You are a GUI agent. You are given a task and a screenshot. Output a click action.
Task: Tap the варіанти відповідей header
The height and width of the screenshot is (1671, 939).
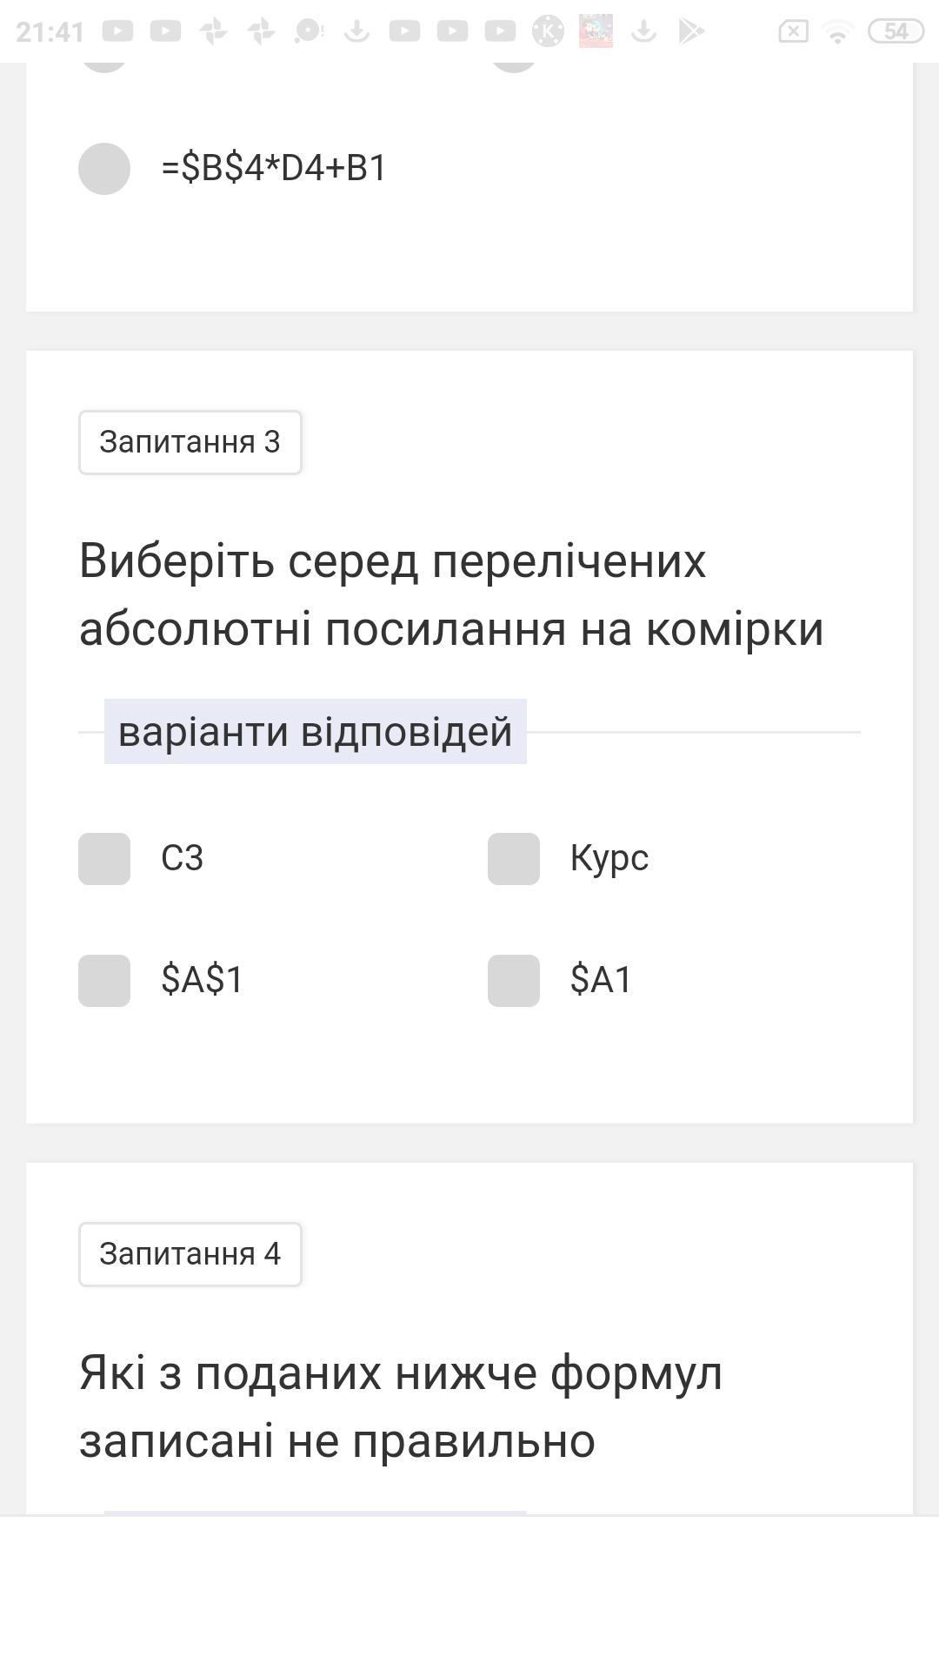coord(315,732)
